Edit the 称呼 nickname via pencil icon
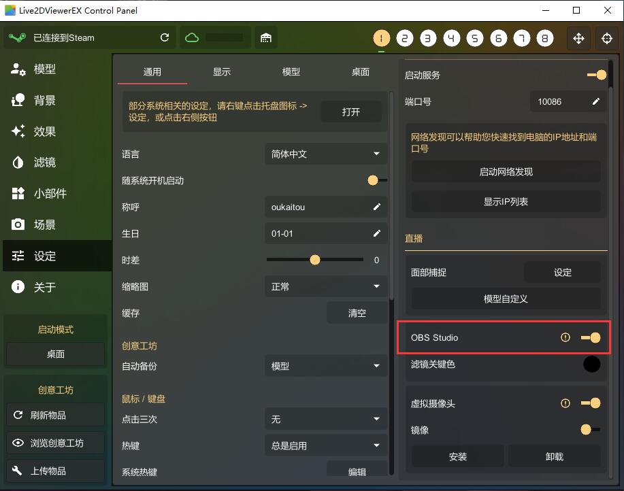Screen dimensions: 624x491 coord(376,207)
